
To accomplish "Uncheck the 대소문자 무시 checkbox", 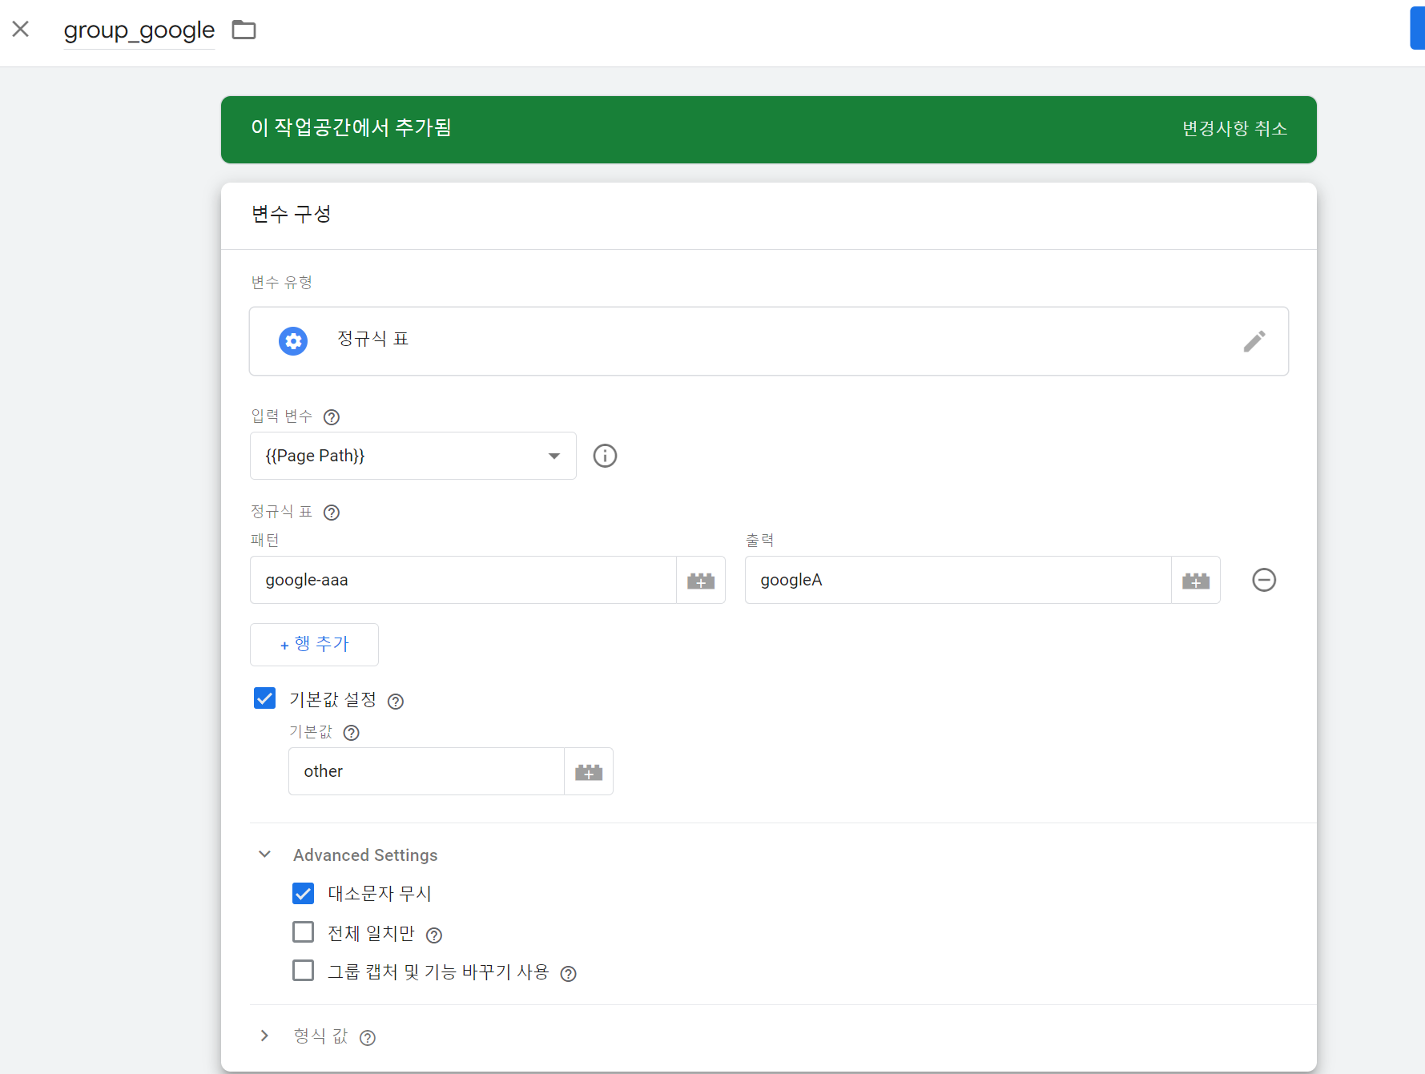I will tap(303, 893).
